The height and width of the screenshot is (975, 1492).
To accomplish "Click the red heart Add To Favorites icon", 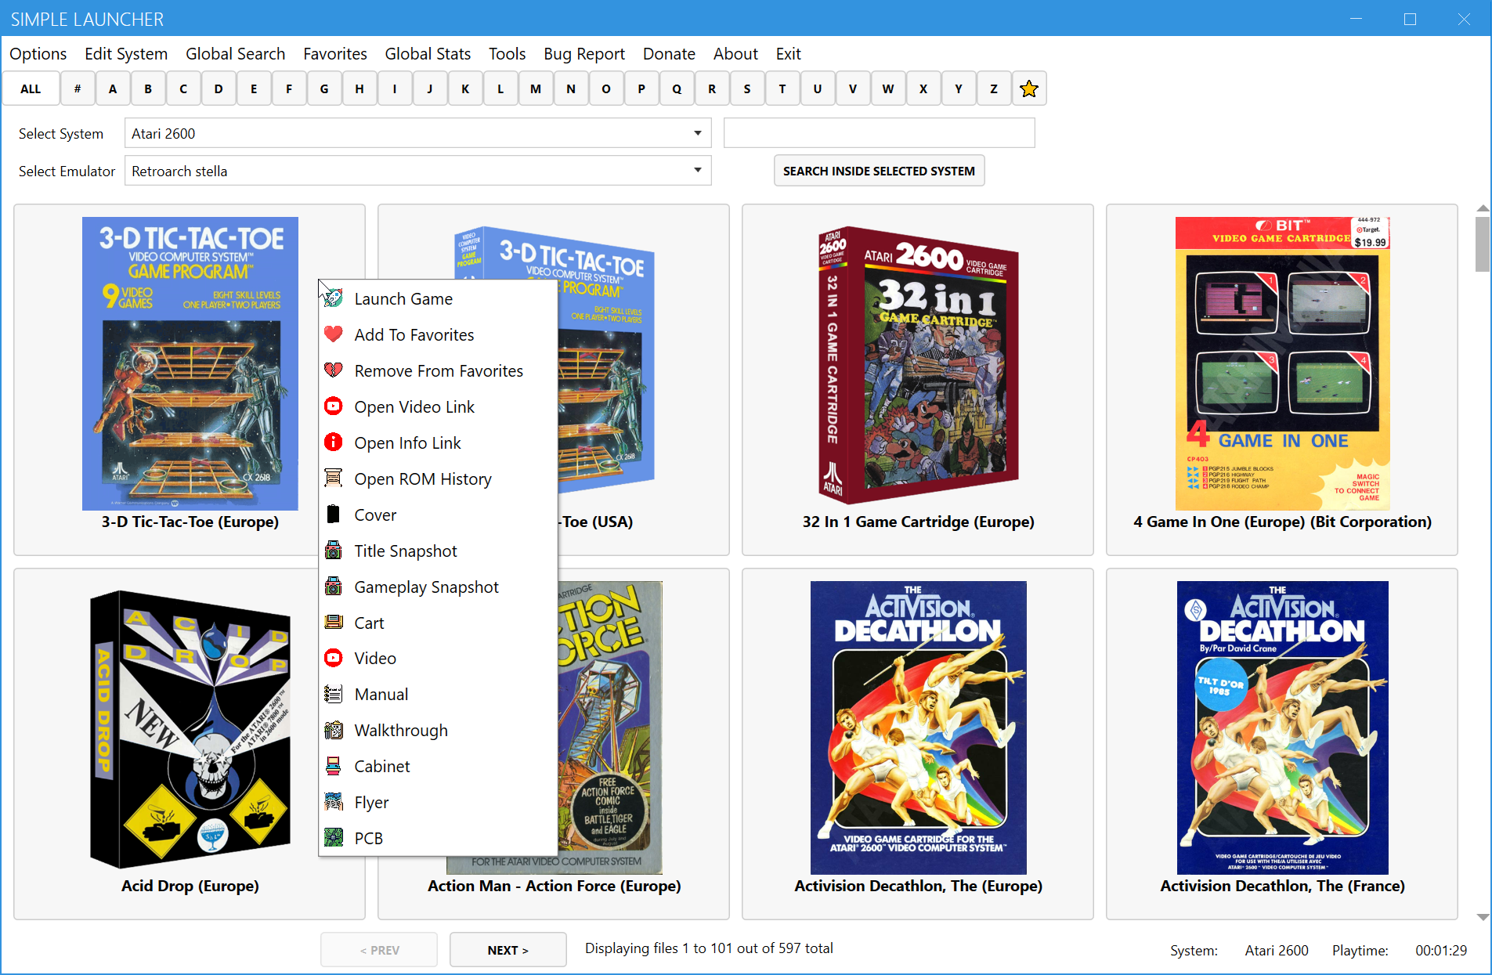I will click(334, 334).
